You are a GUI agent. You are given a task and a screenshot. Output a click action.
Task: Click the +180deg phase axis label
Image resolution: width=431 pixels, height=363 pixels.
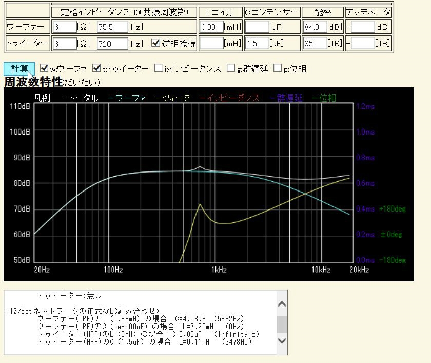coord(392,209)
